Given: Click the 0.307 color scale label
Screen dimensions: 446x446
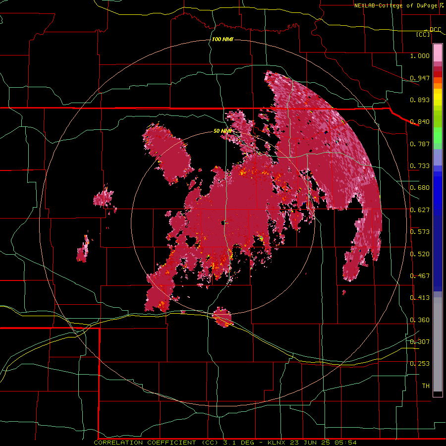Looking at the screenshot, I should [420, 342].
